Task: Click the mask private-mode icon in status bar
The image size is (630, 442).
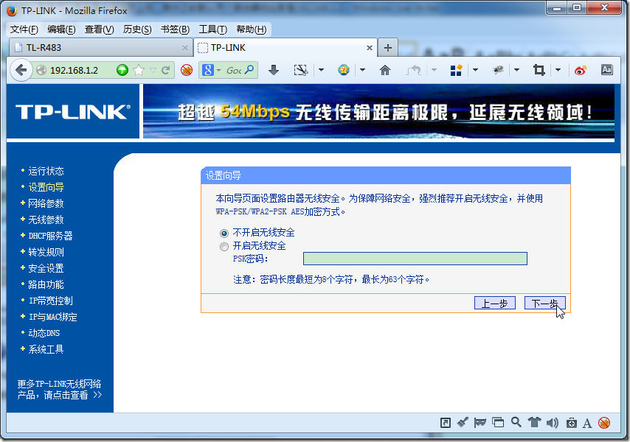Action: click(x=480, y=423)
